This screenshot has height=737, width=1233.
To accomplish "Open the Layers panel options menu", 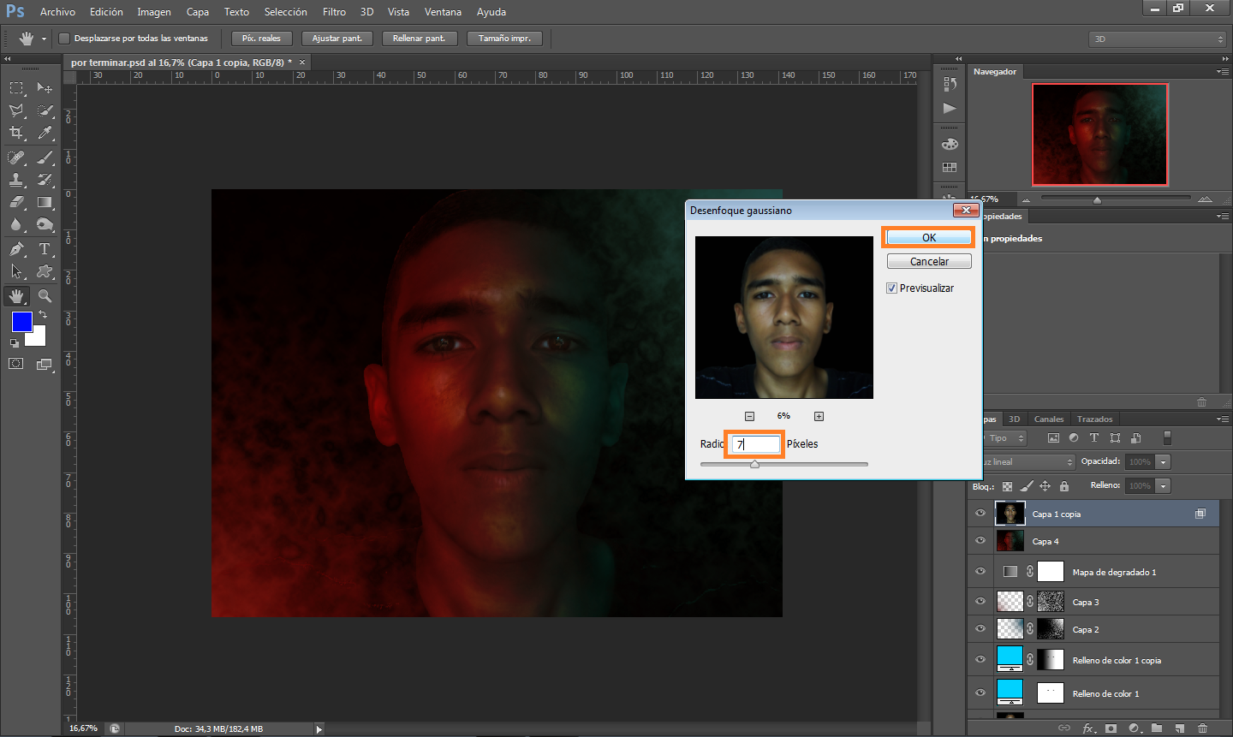I will click(1222, 419).
